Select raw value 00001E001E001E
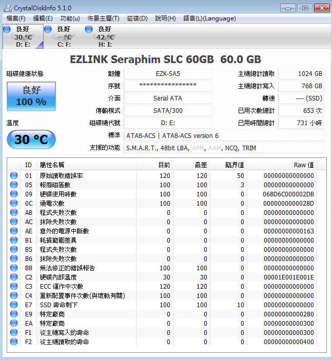This screenshot has width=332, height=360. click(x=289, y=277)
